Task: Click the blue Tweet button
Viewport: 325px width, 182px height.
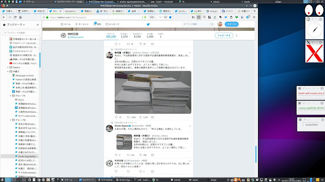Action: click(232, 24)
